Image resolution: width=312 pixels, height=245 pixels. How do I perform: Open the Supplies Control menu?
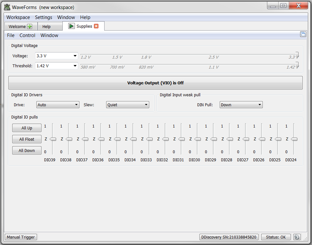[x=27, y=35]
